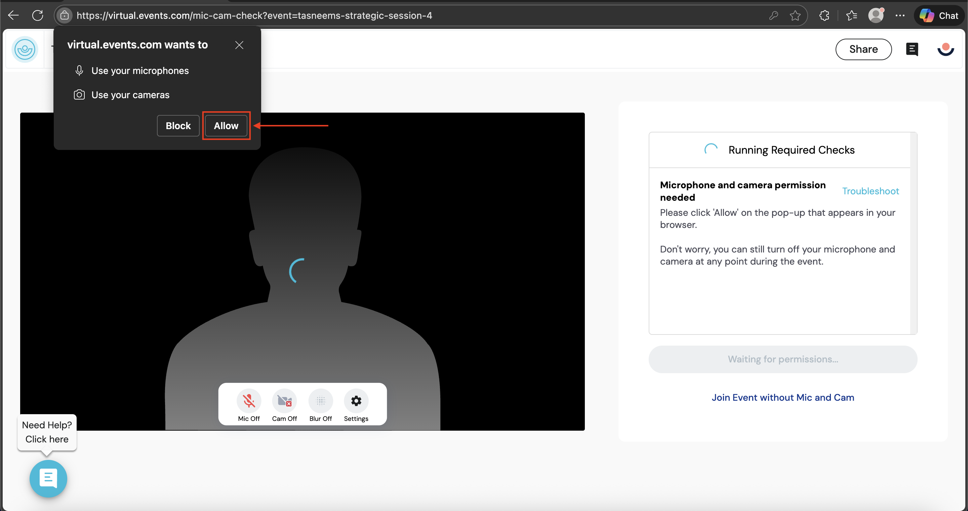Refresh the page with reload icon
The height and width of the screenshot is (511, 968).
pos(38,15)
